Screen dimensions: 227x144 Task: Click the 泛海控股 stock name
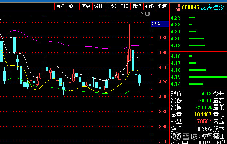click(212, 8)
